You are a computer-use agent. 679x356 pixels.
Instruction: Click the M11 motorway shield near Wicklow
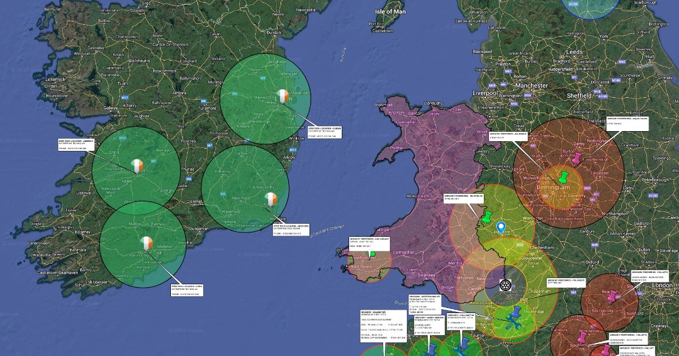[x=293, y=149]
